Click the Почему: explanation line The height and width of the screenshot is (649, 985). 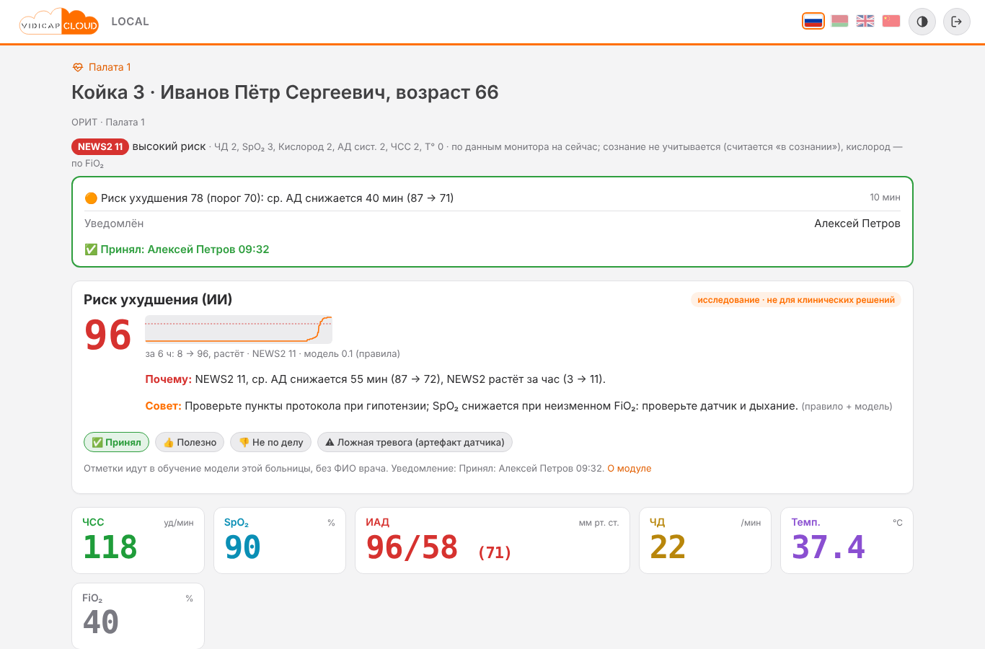click(376, 379)
